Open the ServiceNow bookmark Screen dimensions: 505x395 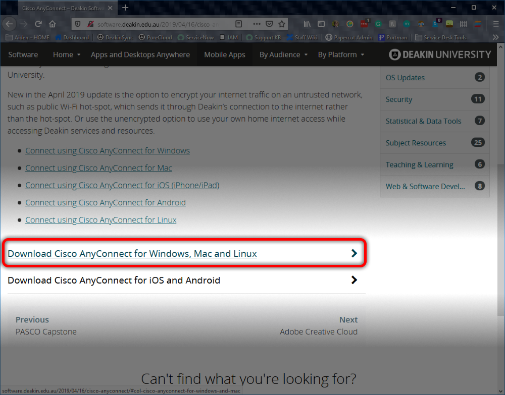tap(195, 37)
